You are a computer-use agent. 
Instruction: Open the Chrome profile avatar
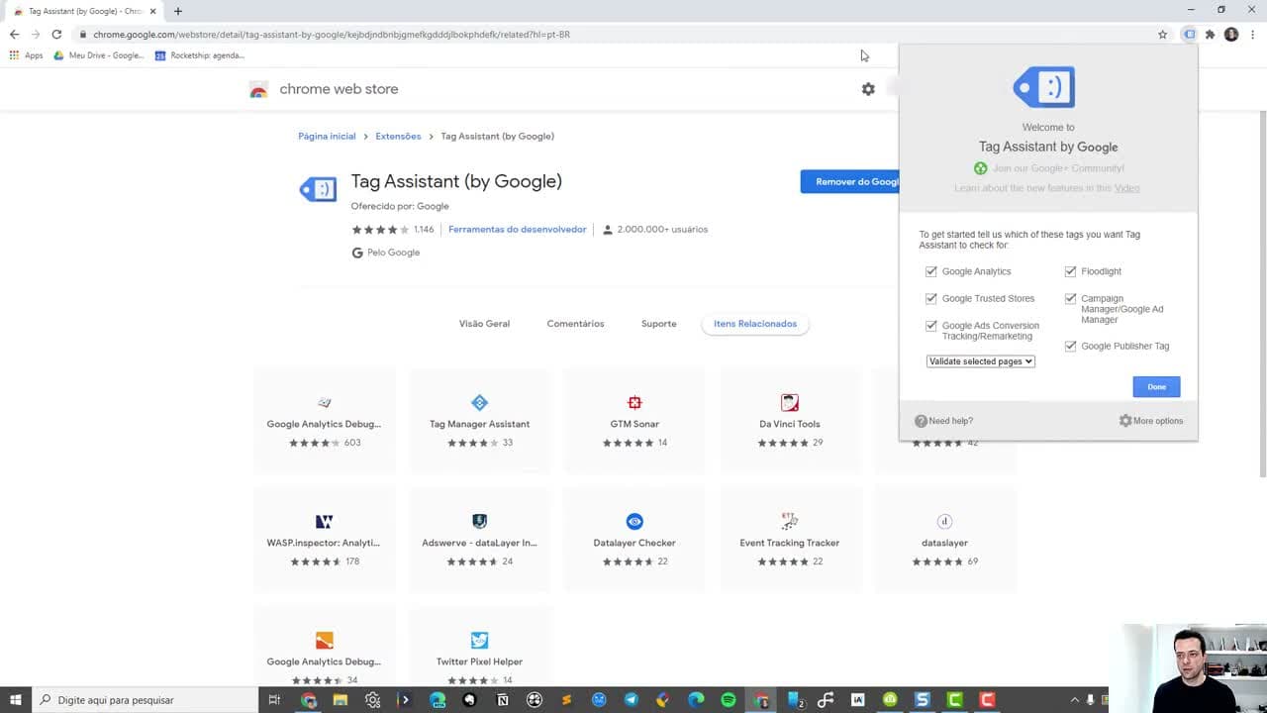pos(1231,34)
